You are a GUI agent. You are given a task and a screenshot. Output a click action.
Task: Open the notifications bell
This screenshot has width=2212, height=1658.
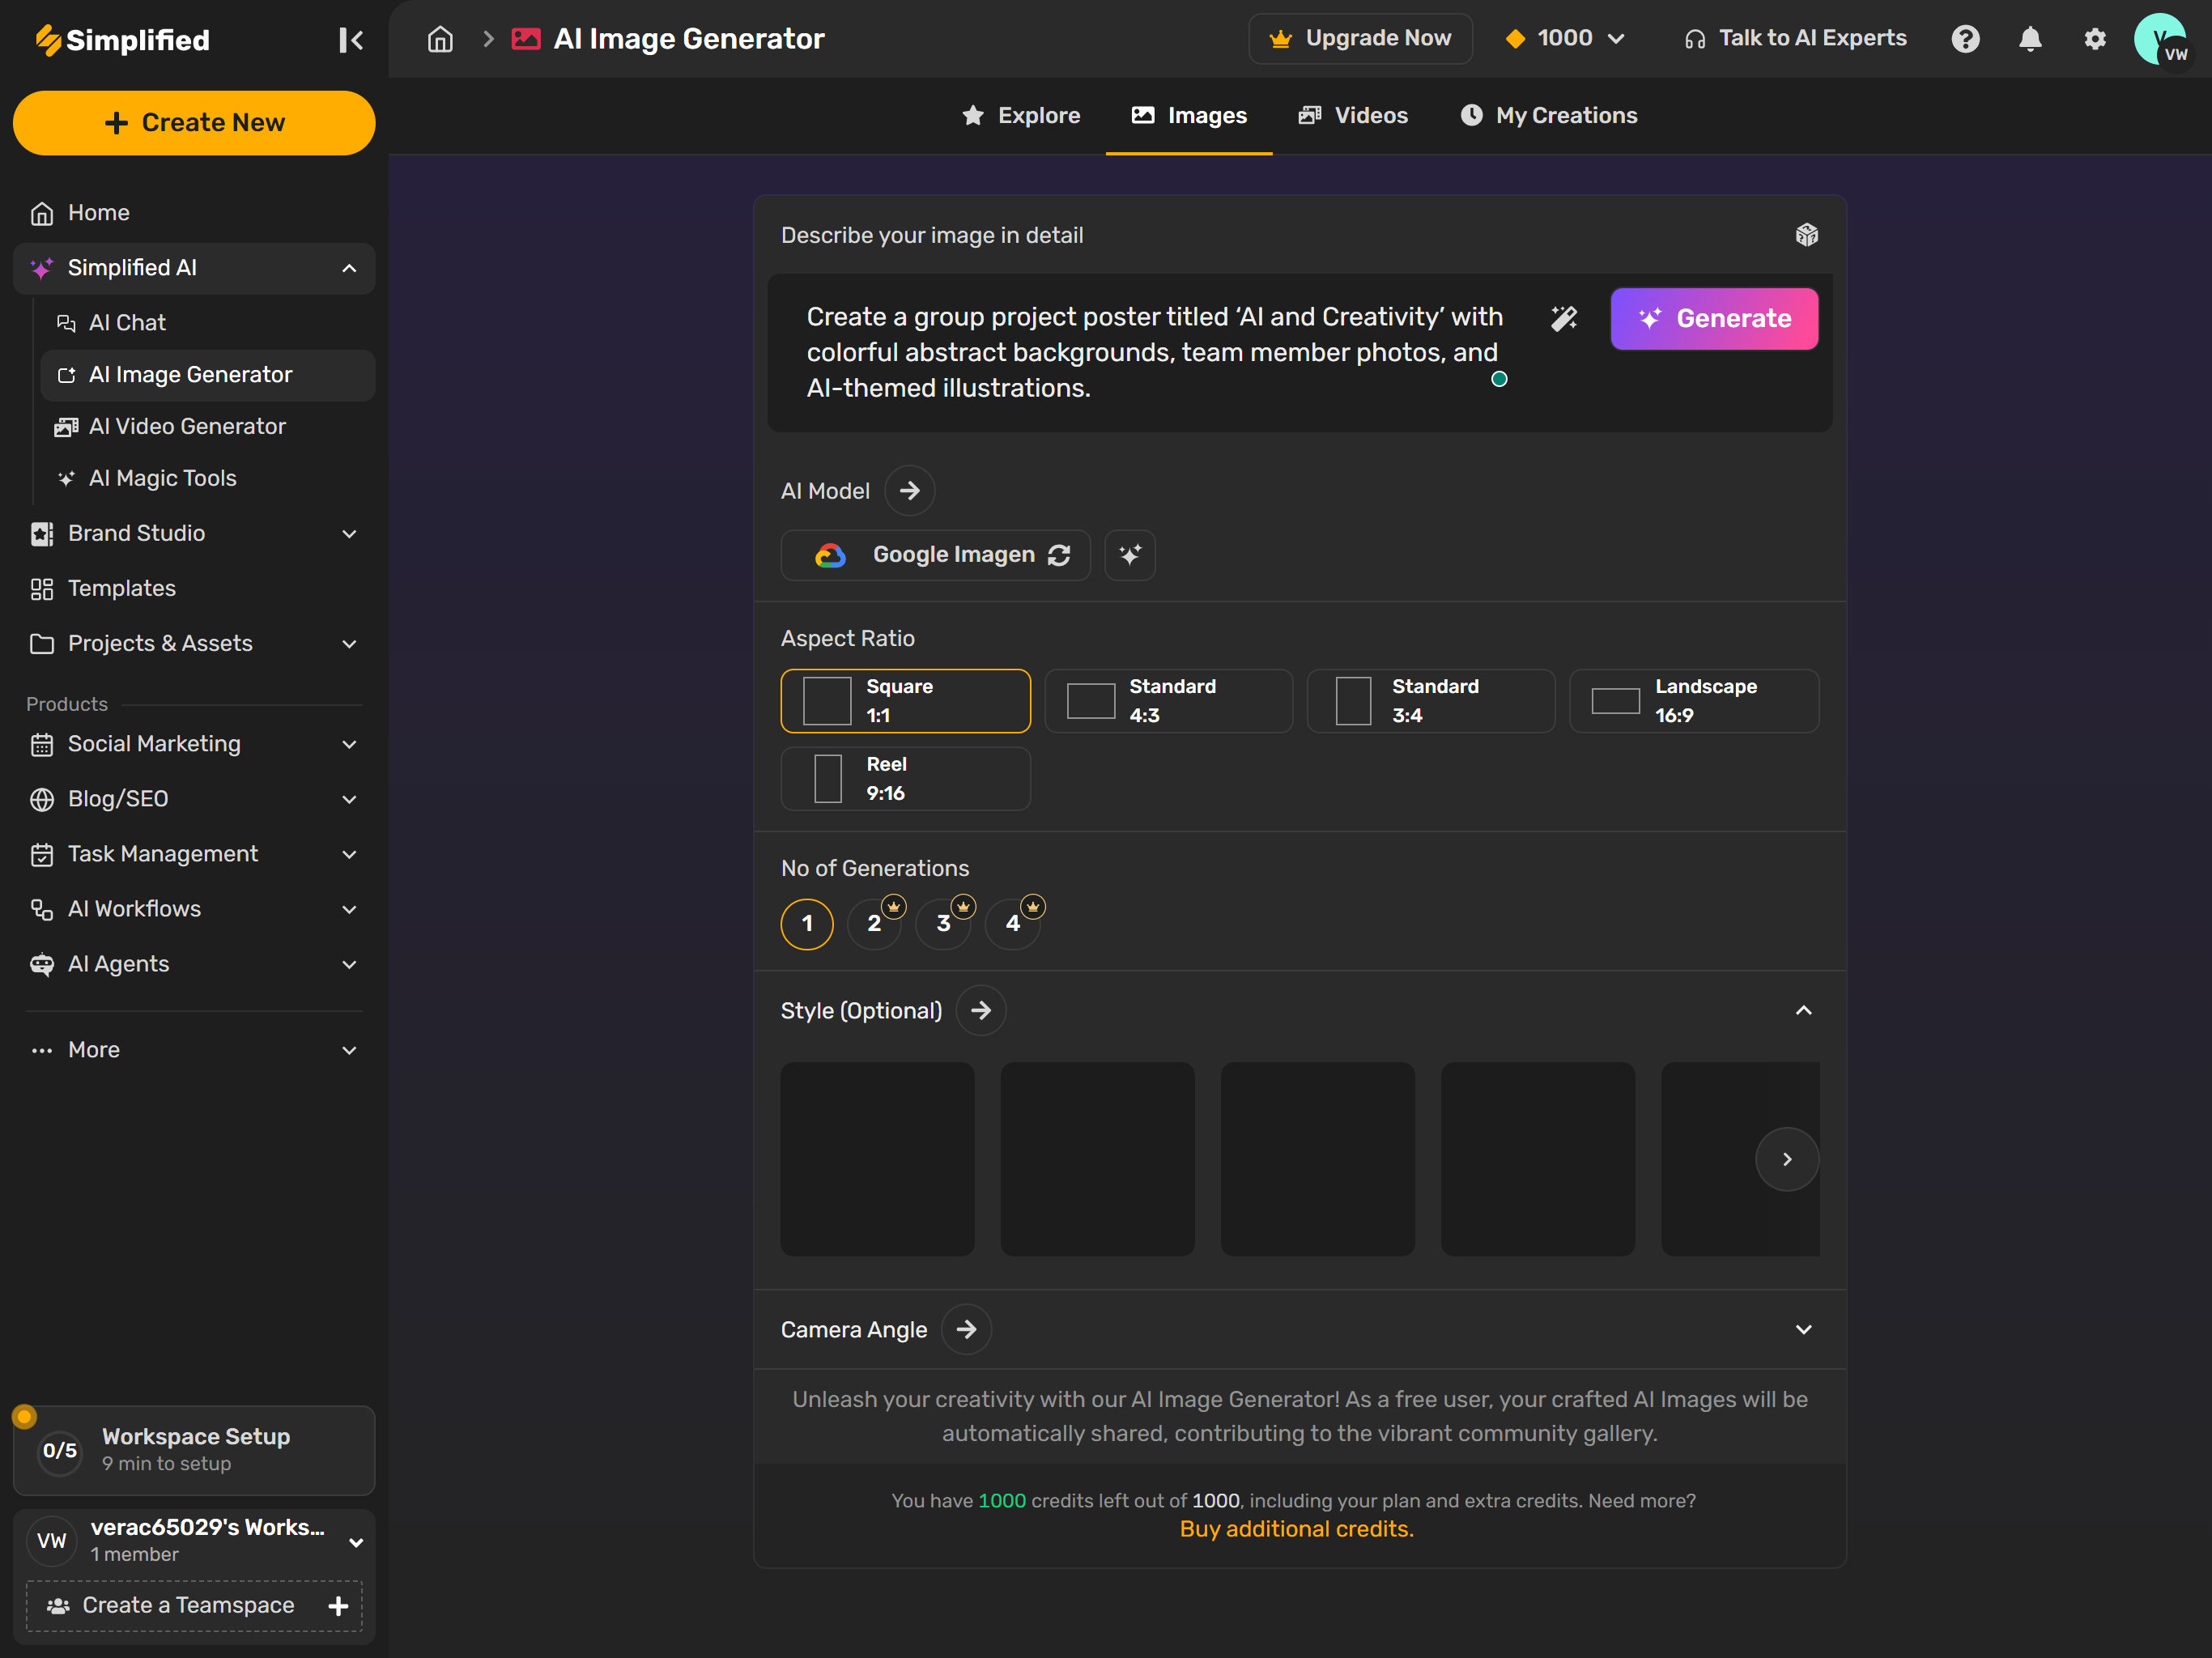[x=2029, y=39]
